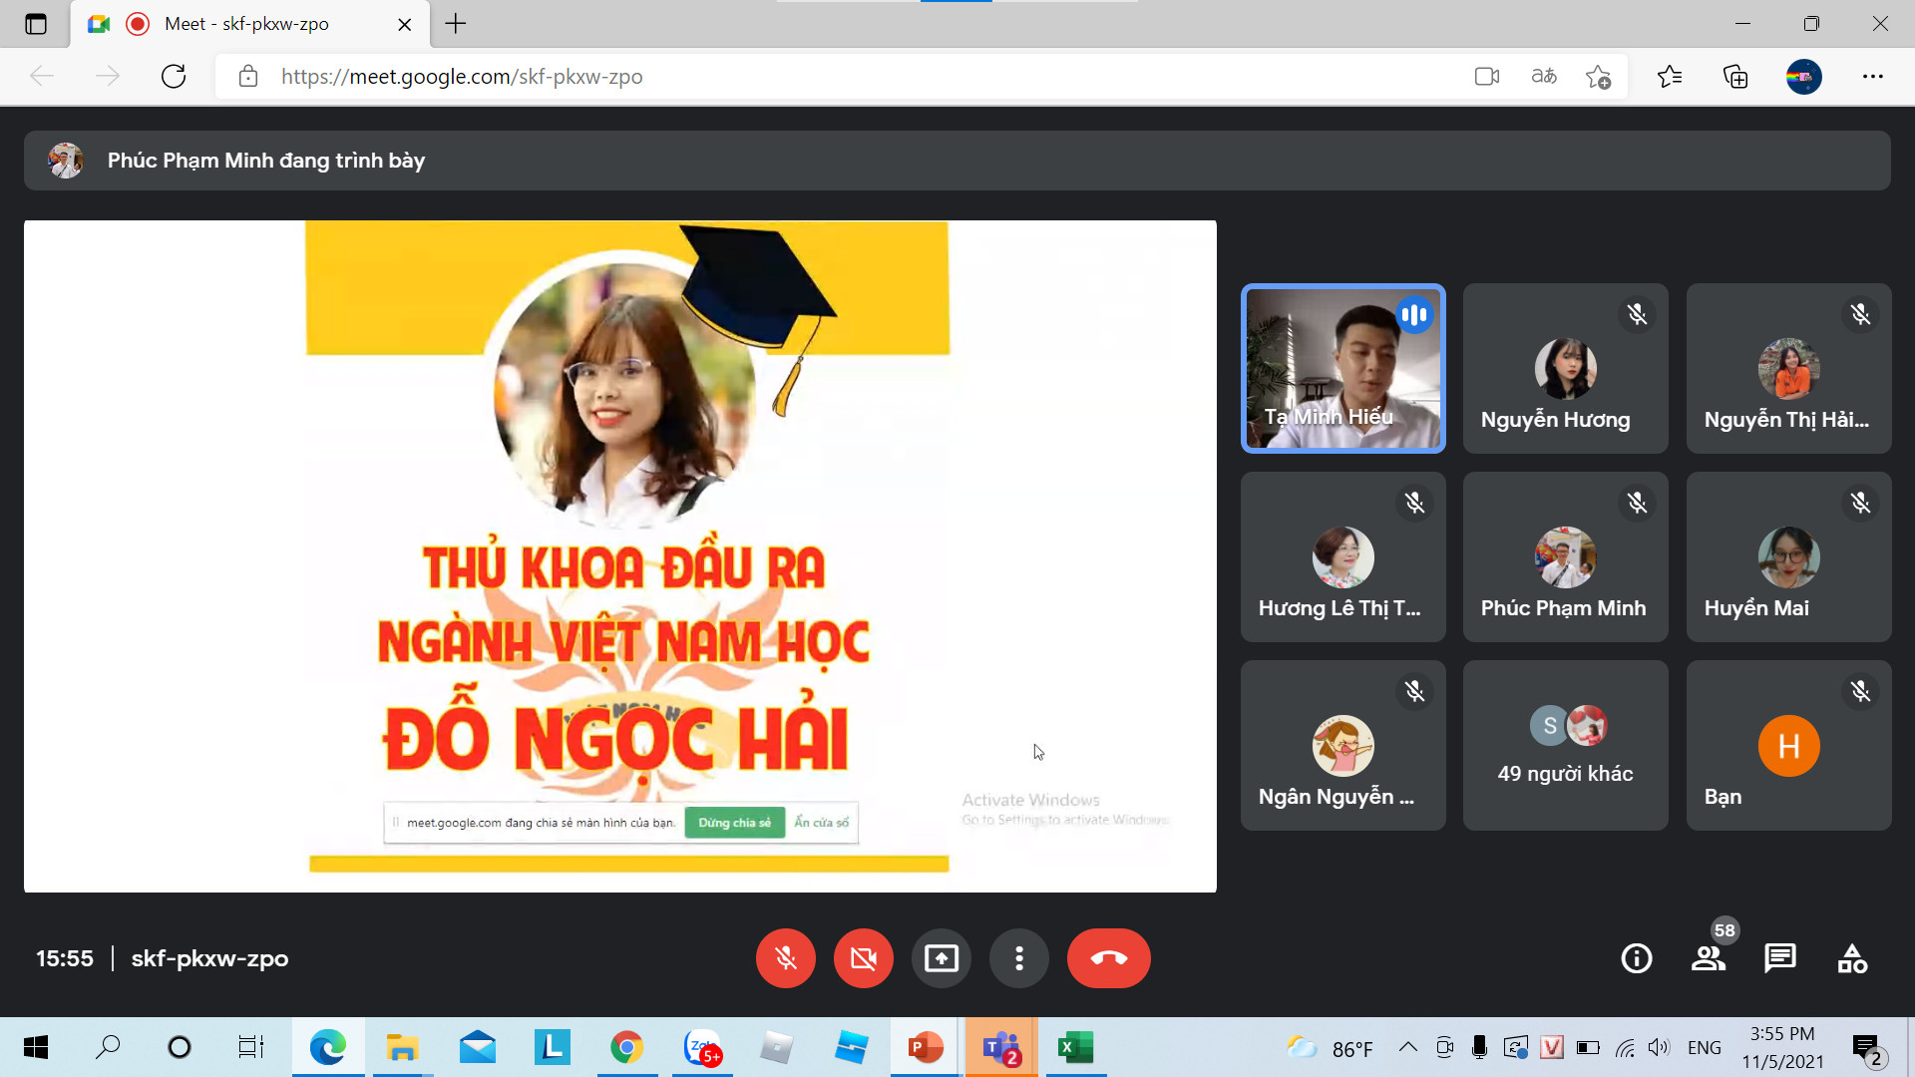Open a new browser tab
Image resolution: width=1915 pixels, height=1077 pixels.
point(456,24)
